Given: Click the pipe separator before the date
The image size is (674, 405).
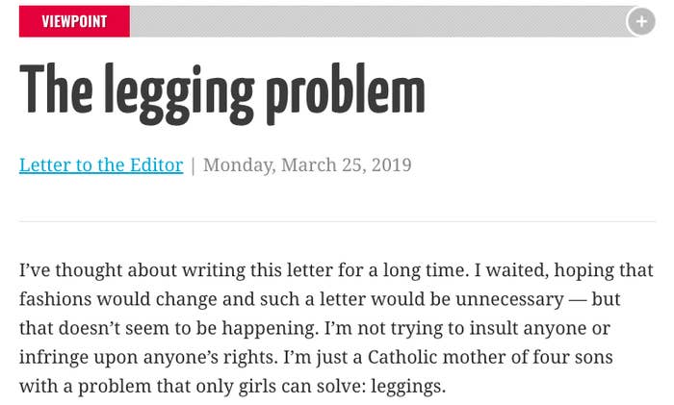Looking at the screenshot, I should [x=193, y=165].
